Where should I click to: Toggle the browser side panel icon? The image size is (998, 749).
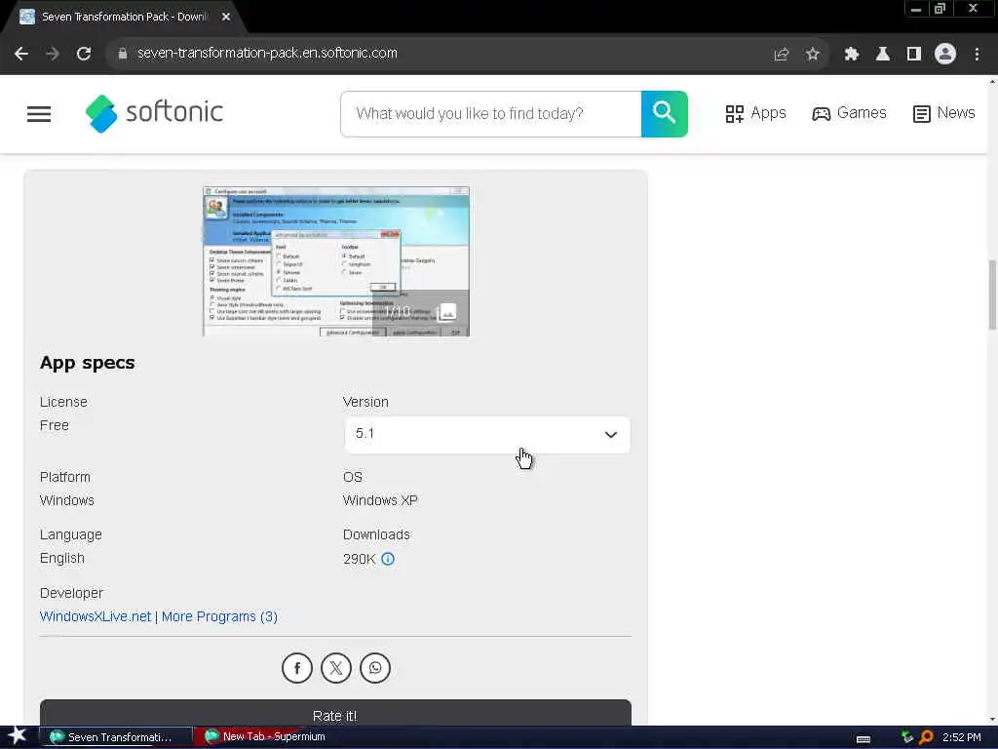point(914,55)
